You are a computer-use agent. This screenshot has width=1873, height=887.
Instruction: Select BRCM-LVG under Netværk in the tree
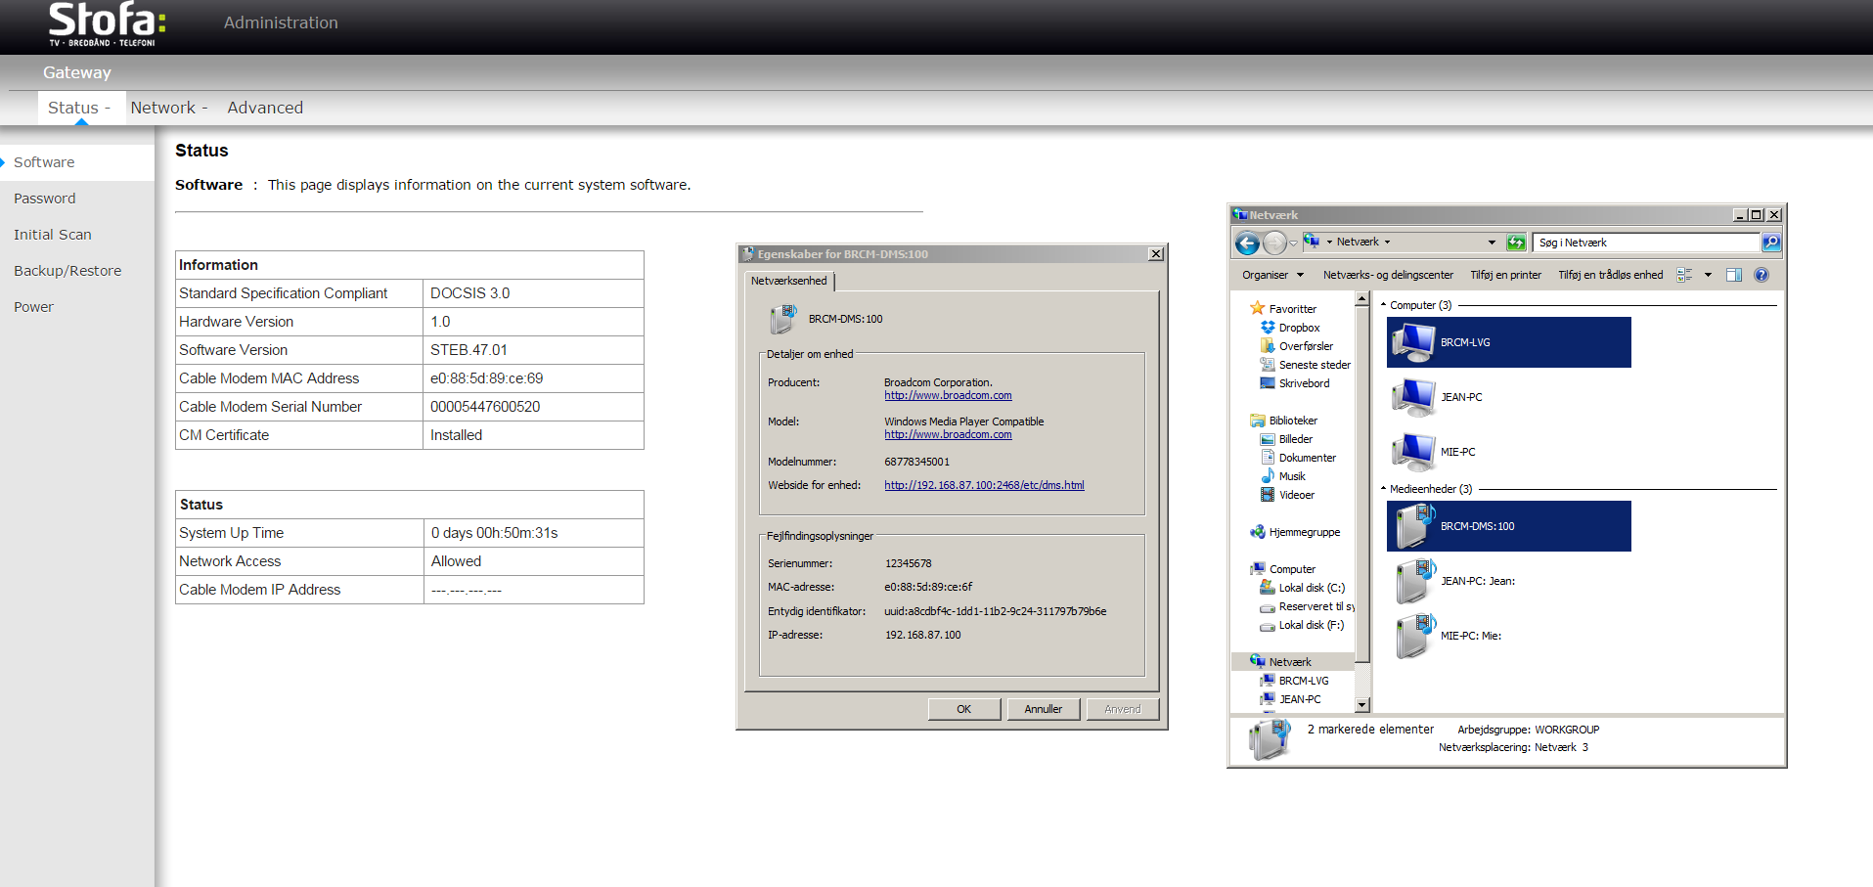pos(1295,681)
